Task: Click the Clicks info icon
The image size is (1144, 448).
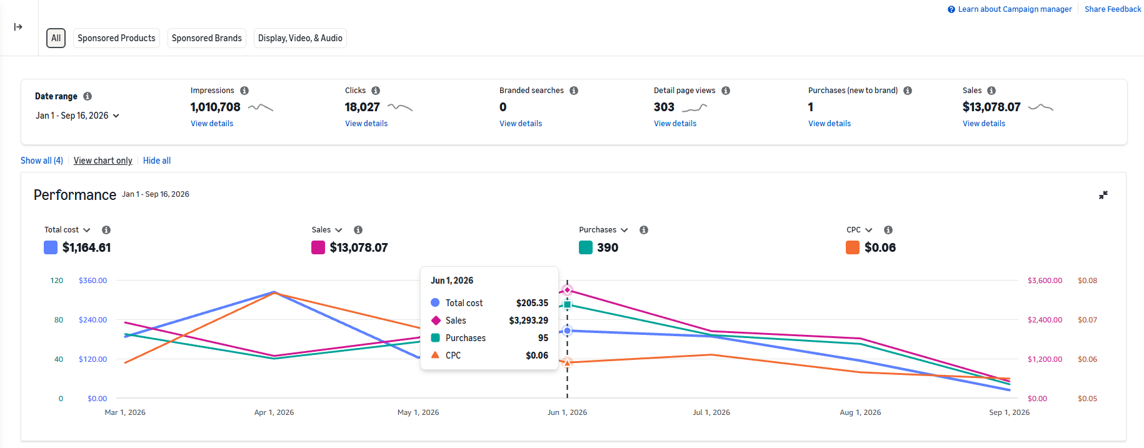Action: [x=376, y=91]
